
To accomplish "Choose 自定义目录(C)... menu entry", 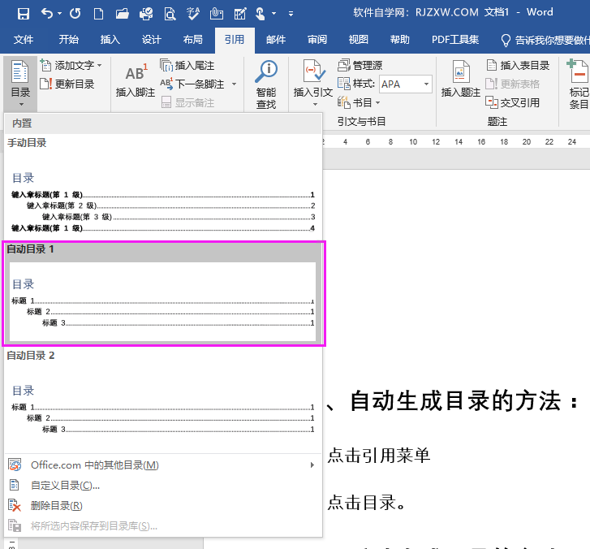I will [x=163, y=486].
